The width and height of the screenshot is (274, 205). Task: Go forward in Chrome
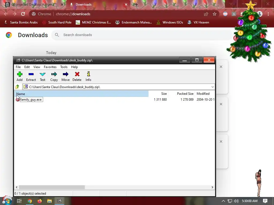pyautogui.click(x=14, y=14)
